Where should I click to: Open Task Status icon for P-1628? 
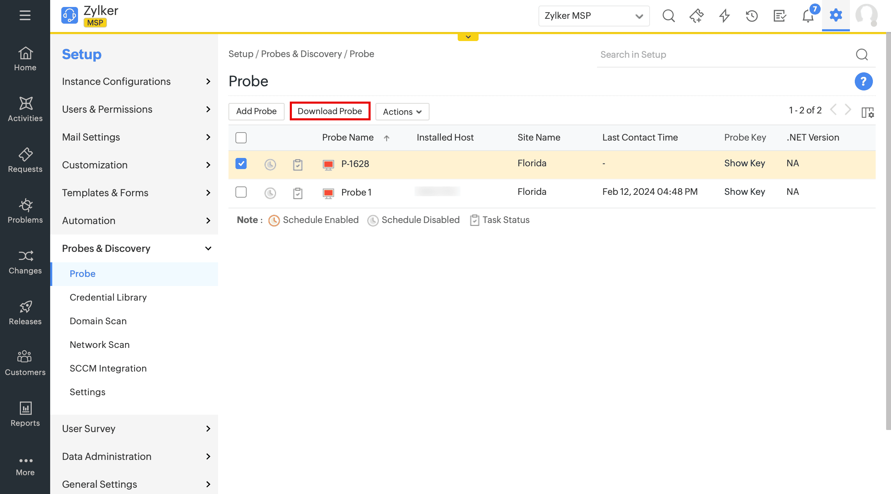click(x=297, y=164)
